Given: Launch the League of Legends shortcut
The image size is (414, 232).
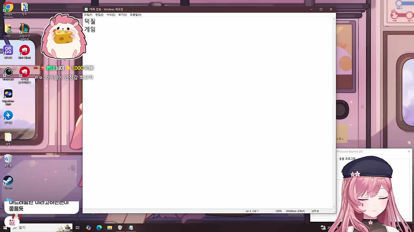Looking at the screenshot, I should (x=24, y=32).
